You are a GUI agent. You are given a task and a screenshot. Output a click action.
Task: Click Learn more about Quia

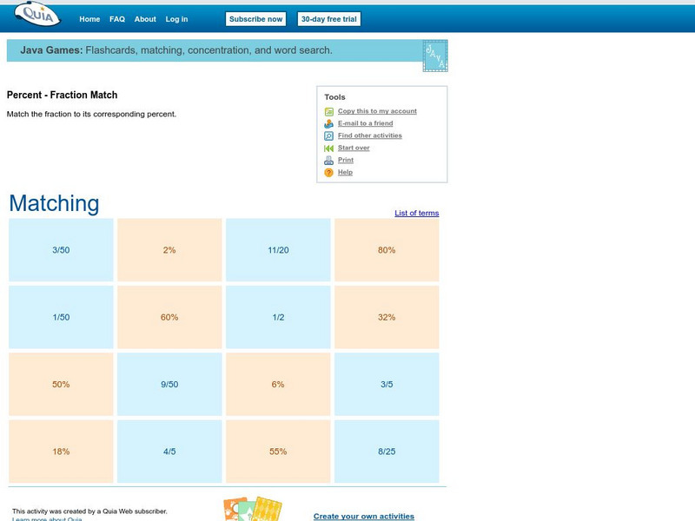[x=42, y=520]
